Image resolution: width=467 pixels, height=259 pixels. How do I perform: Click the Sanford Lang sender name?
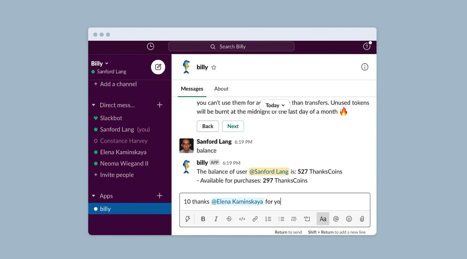(x=214, y=142)
